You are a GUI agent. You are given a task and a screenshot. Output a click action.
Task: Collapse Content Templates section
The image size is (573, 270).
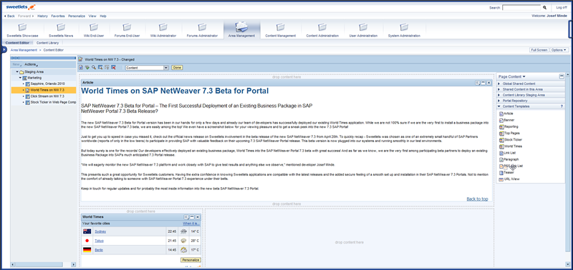(x=499, y=106)
